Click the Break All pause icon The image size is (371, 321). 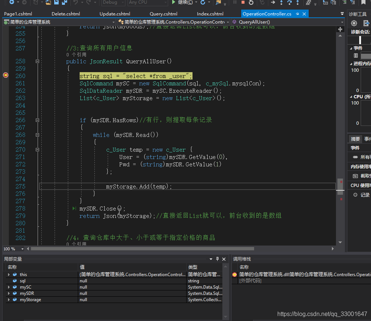(235, 2)
